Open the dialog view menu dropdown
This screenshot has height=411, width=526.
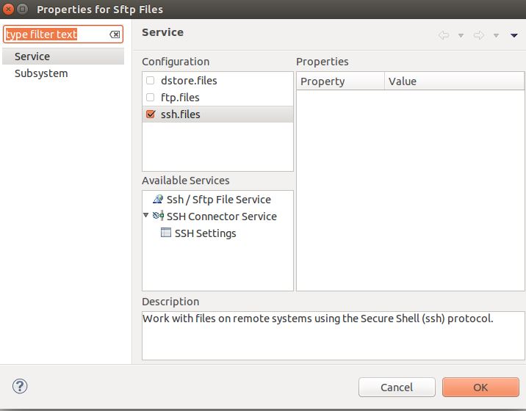click(514, 35)
